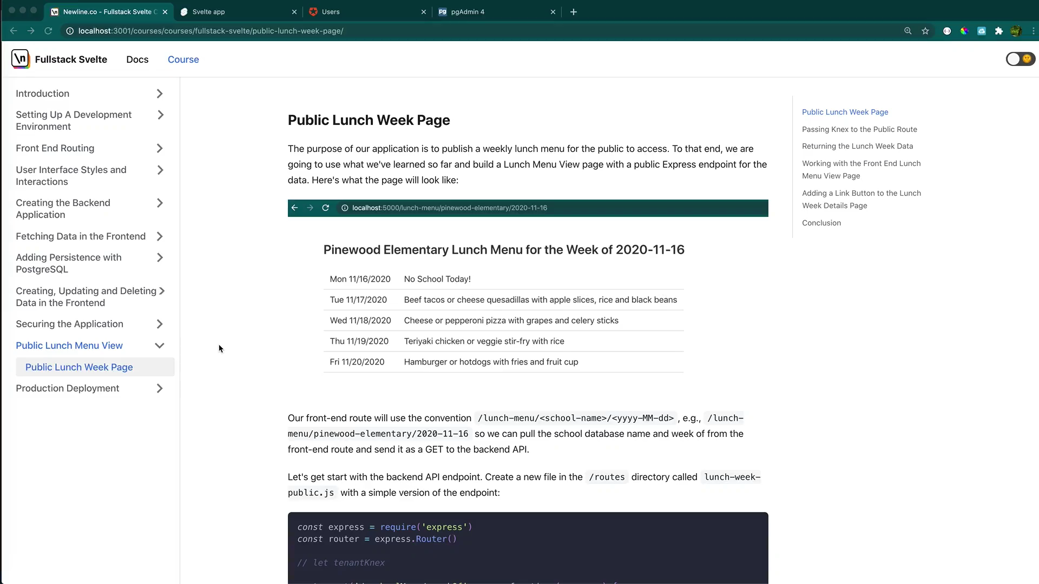Screen dimensions: 1039x584
Task: Click the blue cloud extension icon
Action: coord(982,31)
